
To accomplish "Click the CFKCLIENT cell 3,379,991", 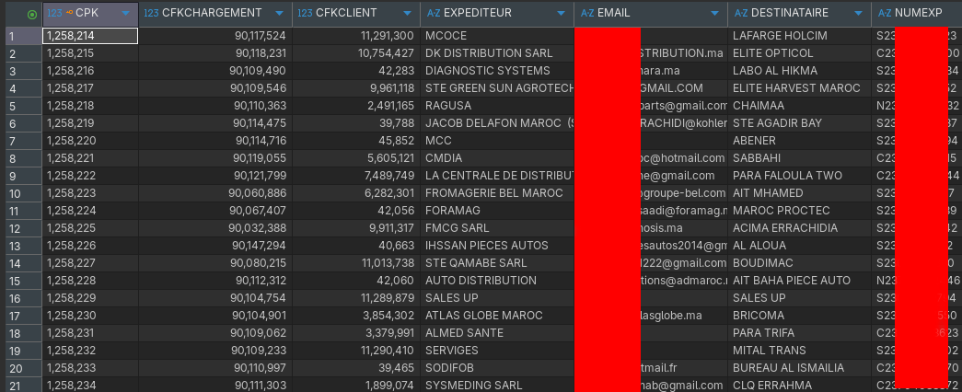I will (356, 333).
